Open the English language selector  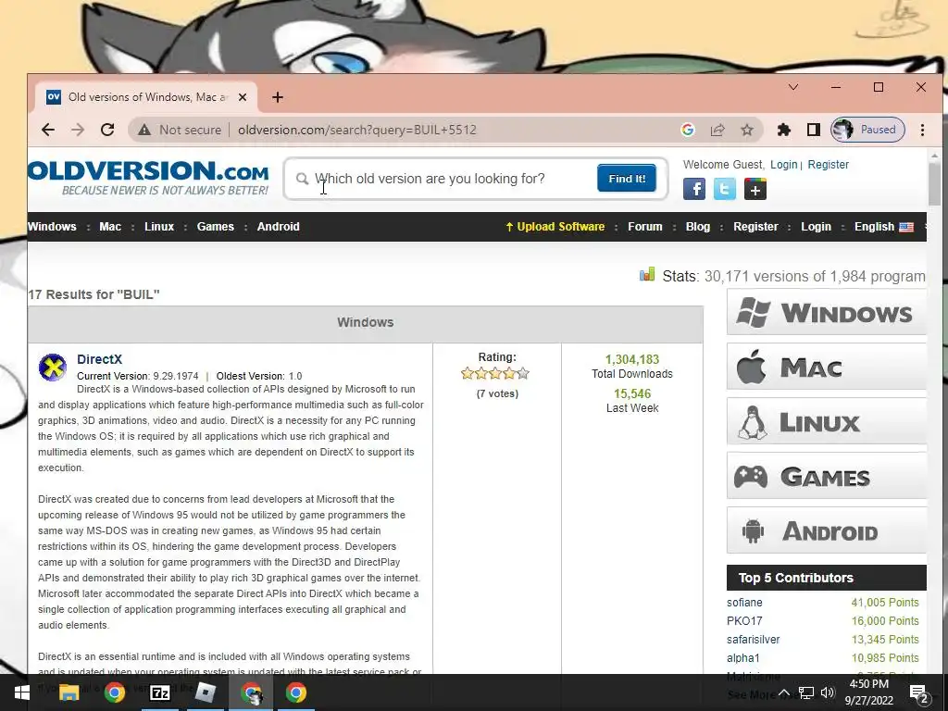point(883,227)
